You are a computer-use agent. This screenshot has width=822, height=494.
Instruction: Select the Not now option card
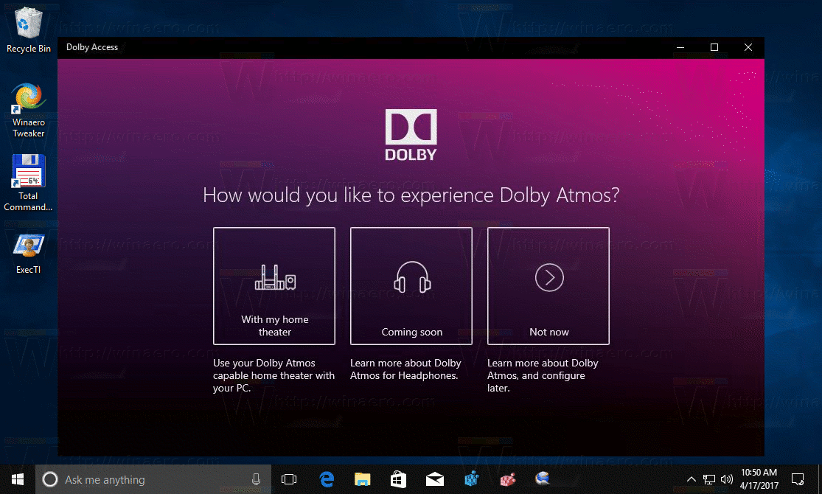[548, 286]
